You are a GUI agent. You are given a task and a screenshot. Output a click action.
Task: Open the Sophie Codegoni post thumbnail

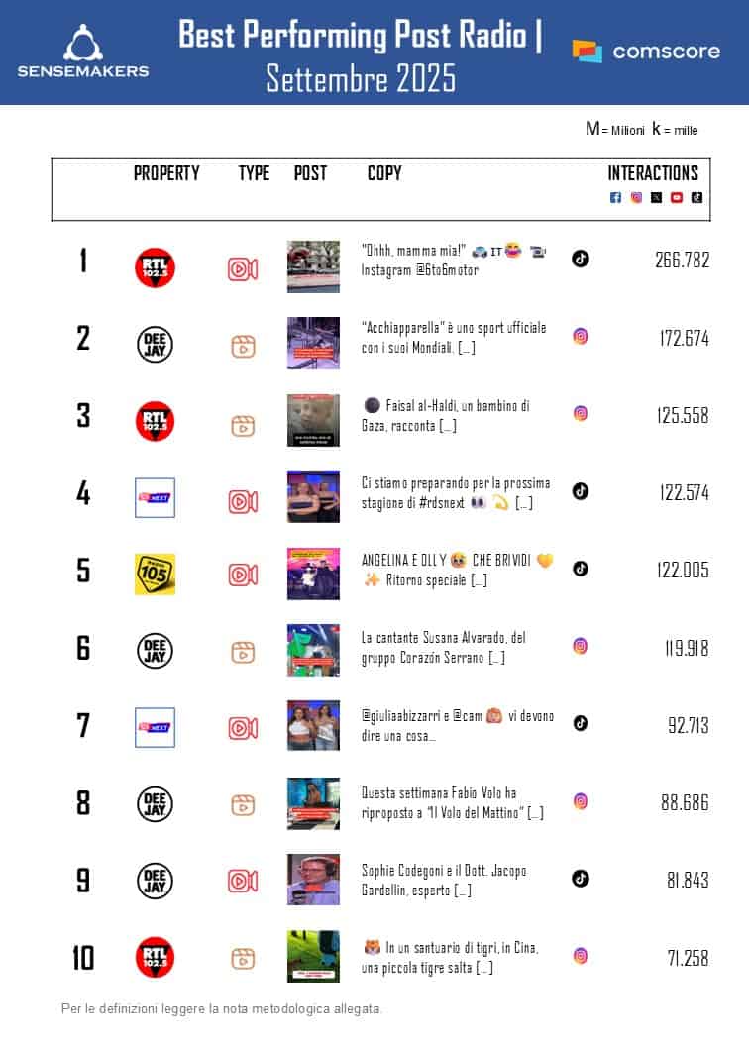coord(313,880)
